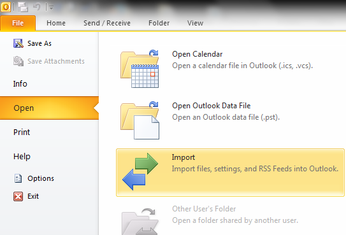The image size is (346, 235).
Task: Click the Options document icon
Action: [x=18, y=178]
